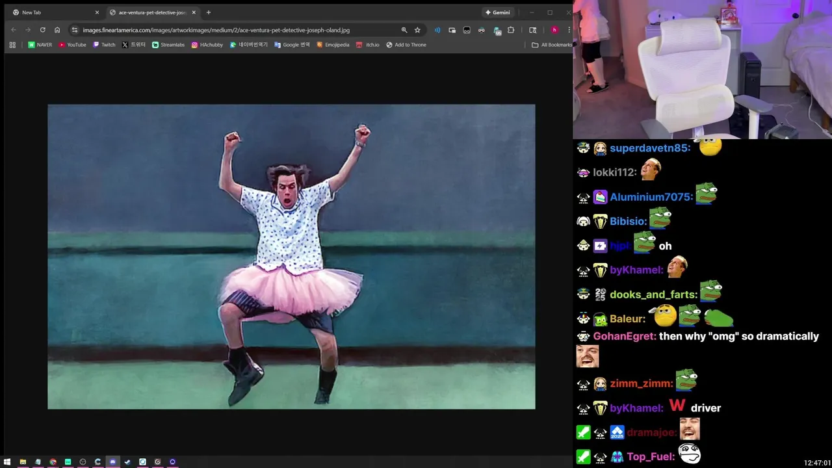This screenshot has width=832, height=468.
Task: Click the address bar URL
Action: pos(216,30)
